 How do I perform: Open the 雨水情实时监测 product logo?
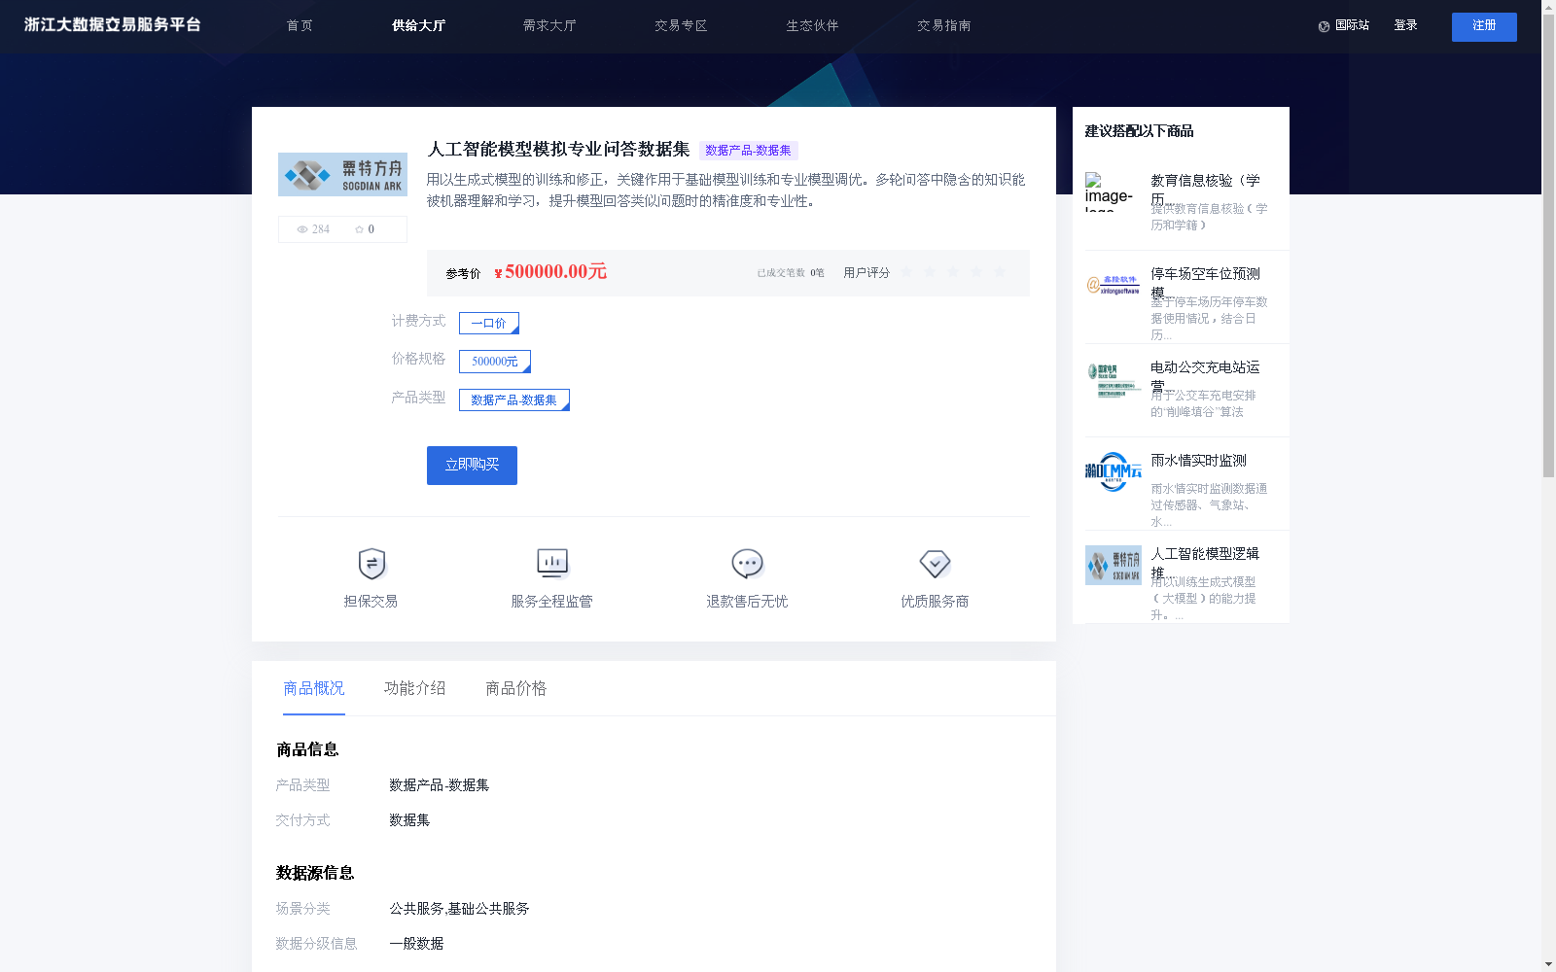[x=1113, y=471]
